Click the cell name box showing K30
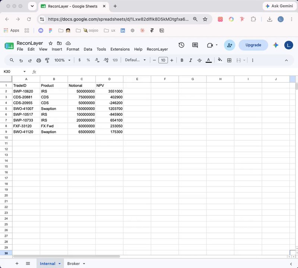 click(15, 71)
